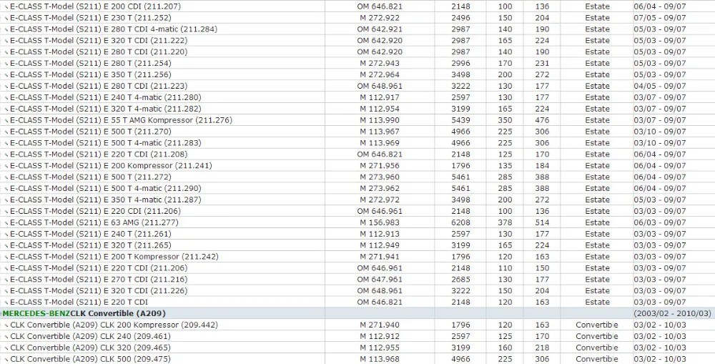This screenshot has width=715, height=364.
Task: Click arrow icon beside E 55 T AMG Kompressor
Action: (x=6, y=121)
